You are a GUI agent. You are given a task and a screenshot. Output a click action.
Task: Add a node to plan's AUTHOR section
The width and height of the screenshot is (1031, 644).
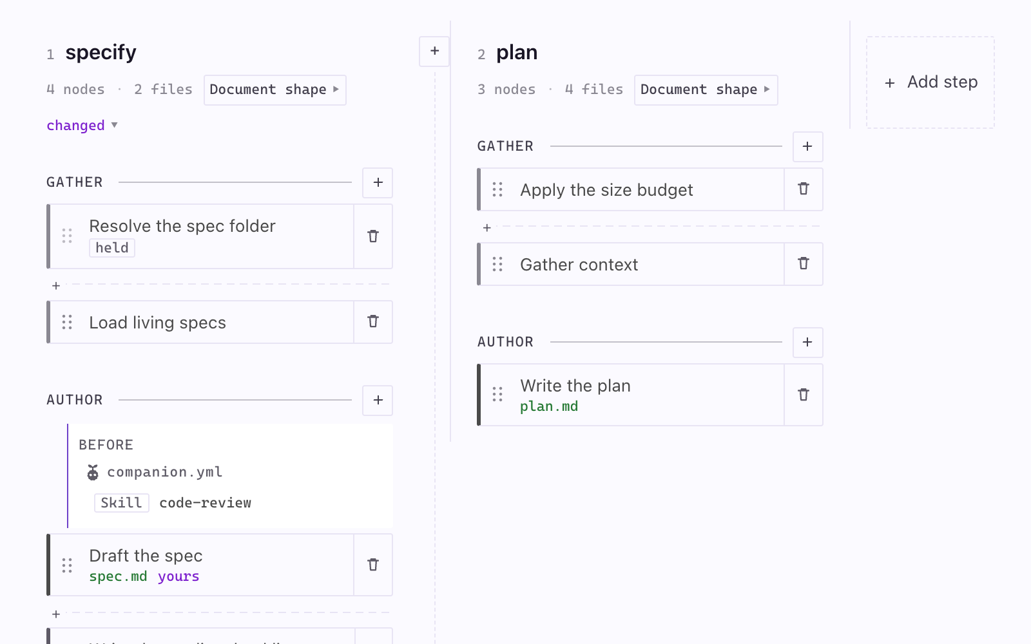point(807,342)
